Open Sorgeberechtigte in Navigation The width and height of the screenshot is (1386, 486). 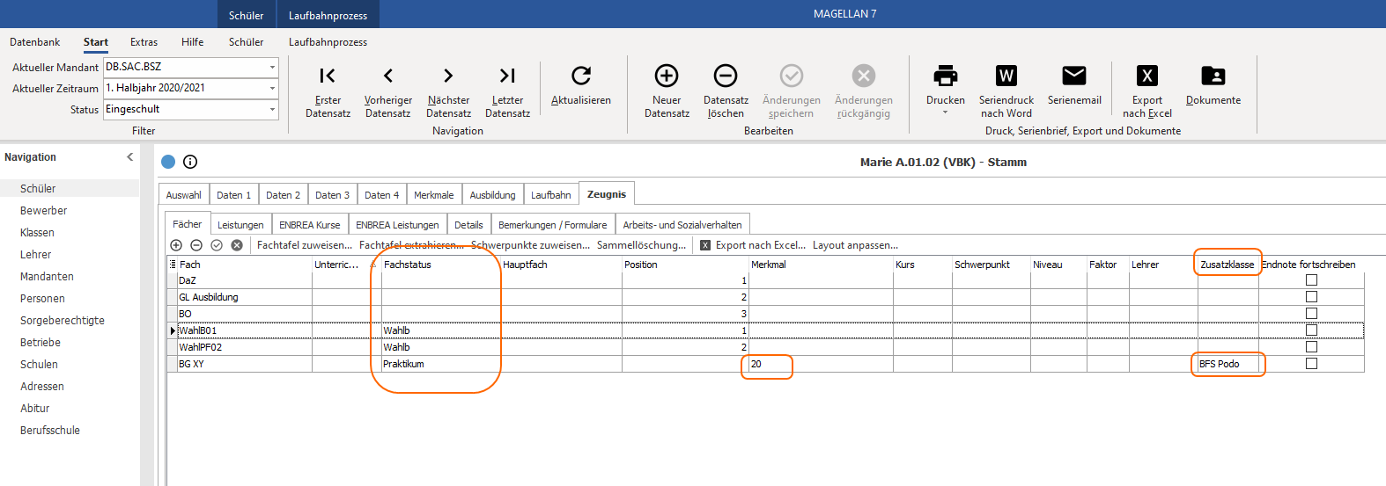tap(63, 321)
